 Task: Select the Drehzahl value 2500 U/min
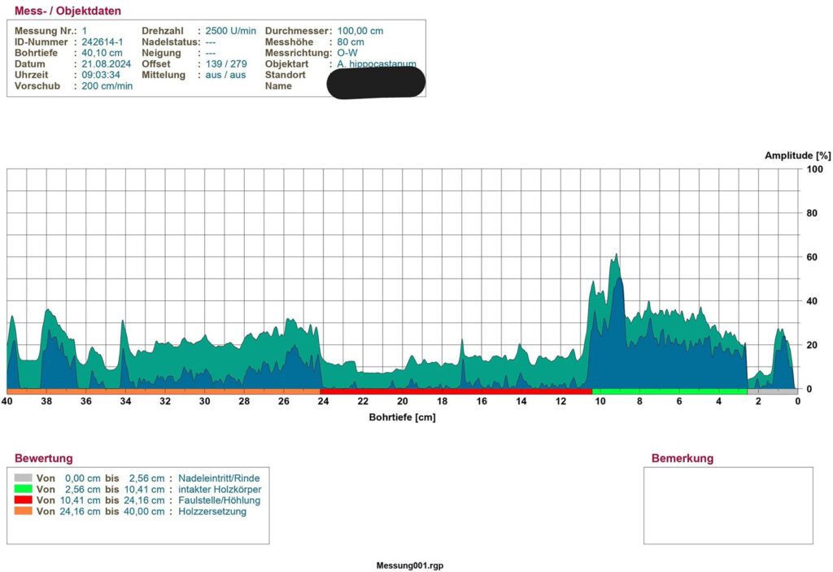[x=231, y=30]
